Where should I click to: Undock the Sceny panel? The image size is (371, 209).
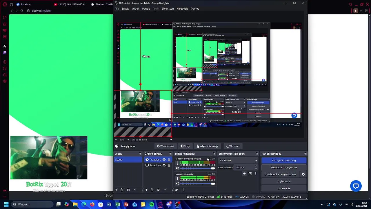point(140,154)
